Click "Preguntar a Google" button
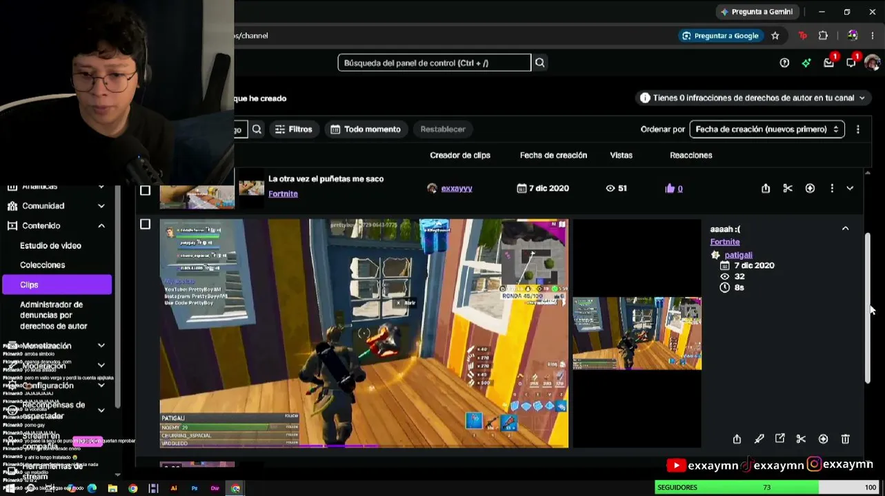 tap(720, 36)
